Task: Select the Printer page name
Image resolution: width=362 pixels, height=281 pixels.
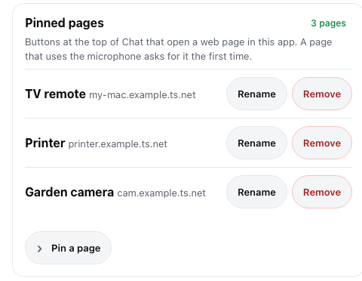Action: pyautogui.click(x=45, y=143)
